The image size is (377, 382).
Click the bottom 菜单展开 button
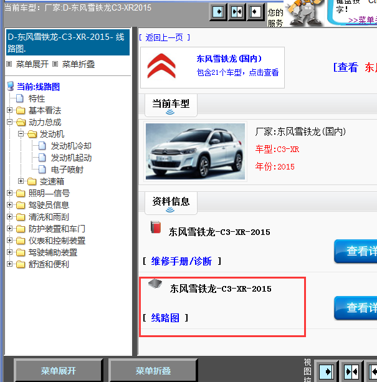pos(59,371)
